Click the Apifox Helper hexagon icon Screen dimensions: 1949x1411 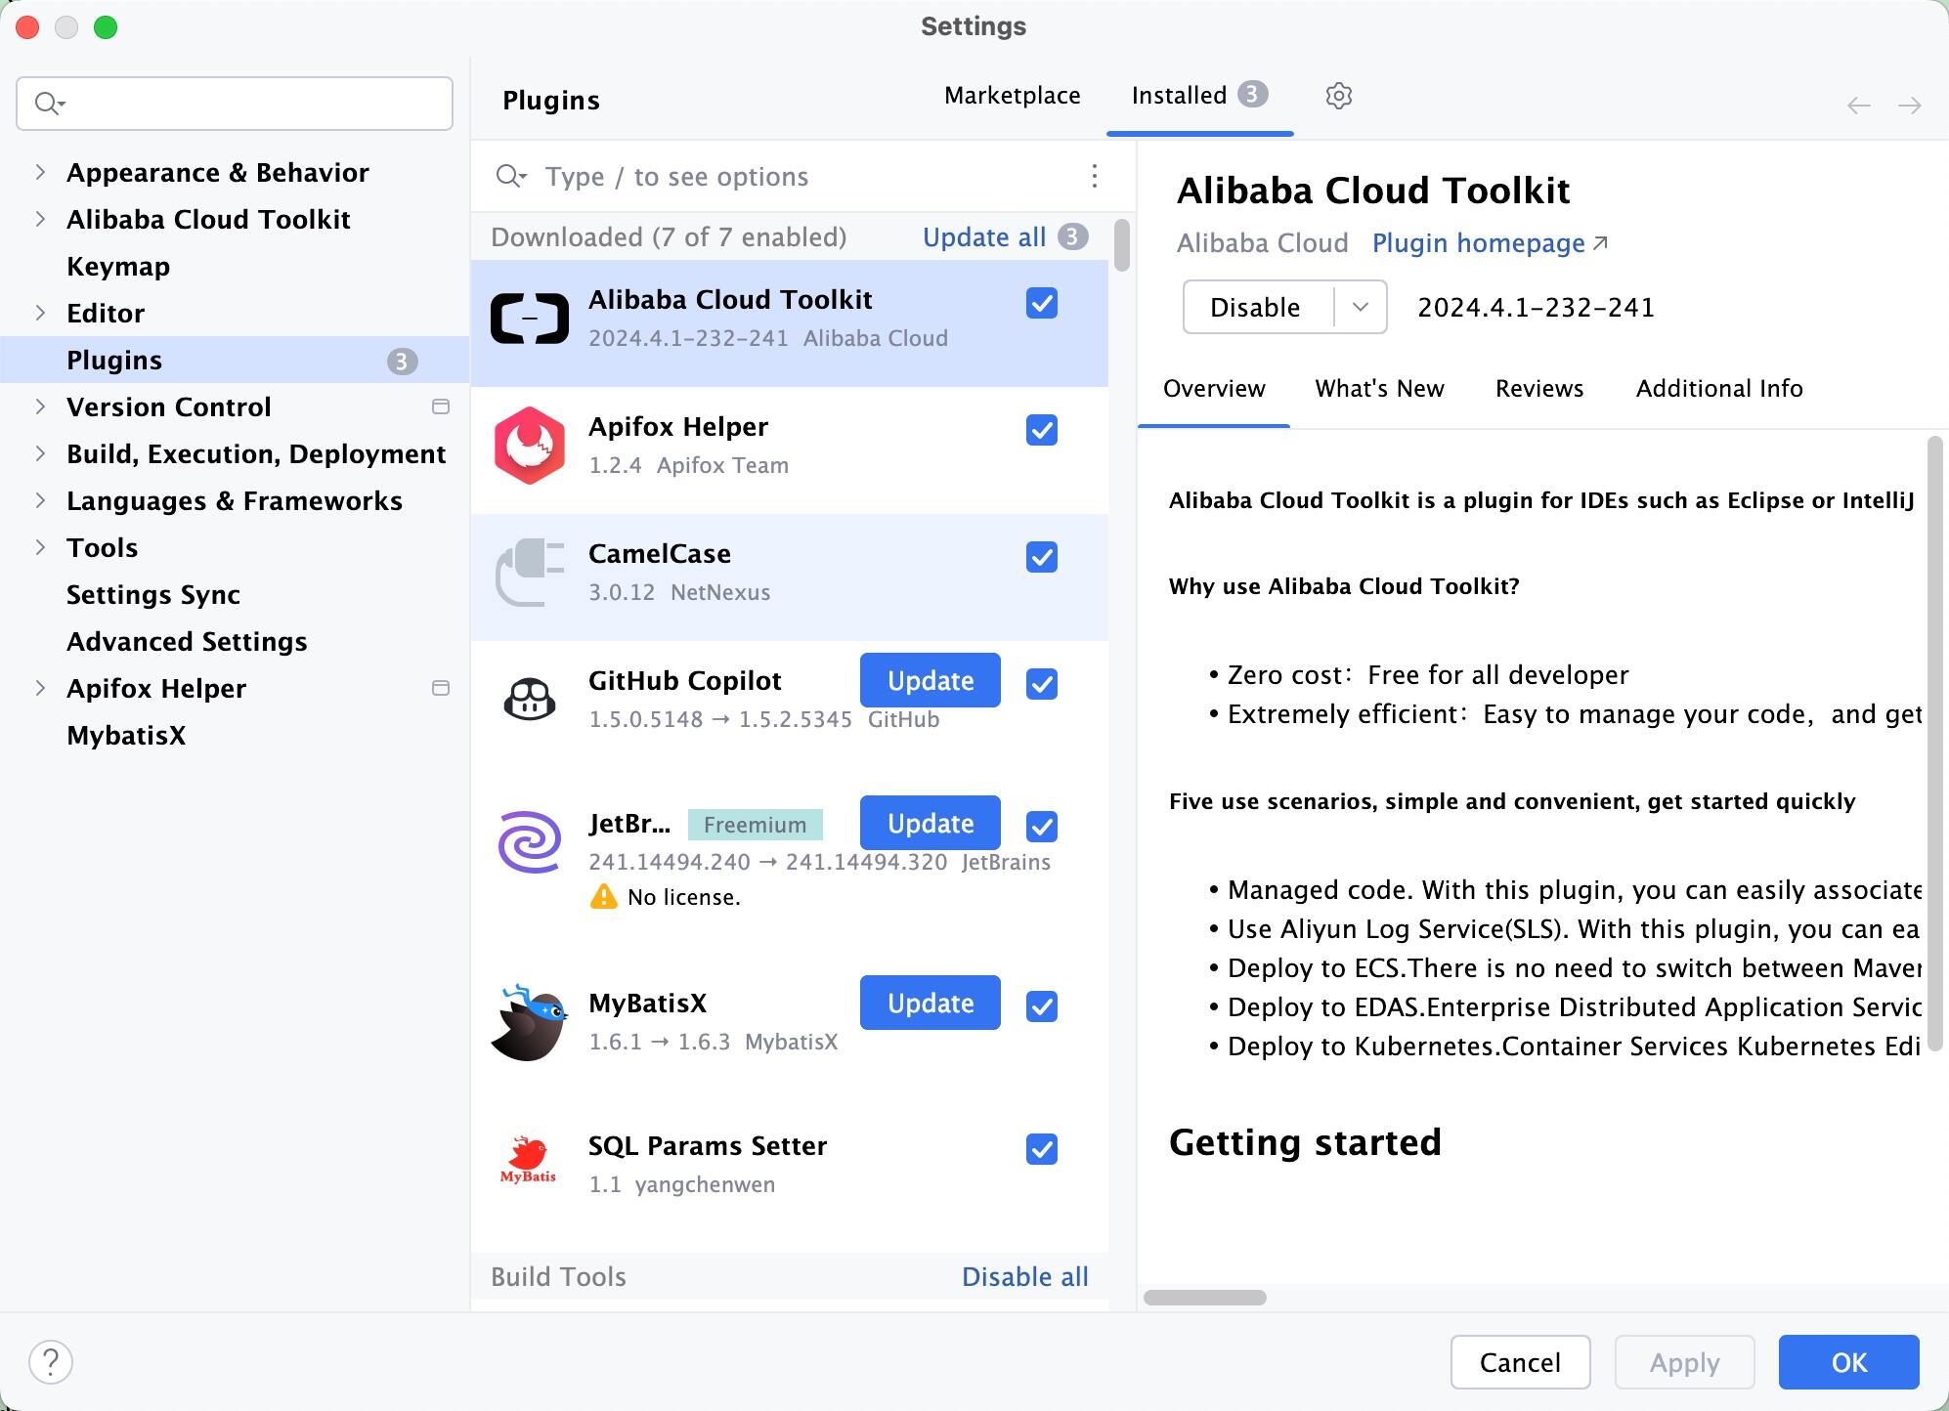click(529, 446)
